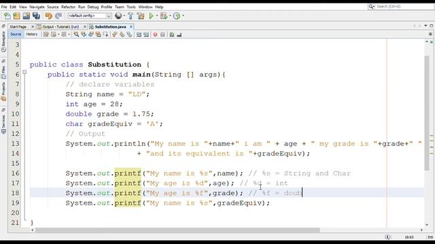The image size is (435, 244).
Task: Click the Save All toolbar icon
Action: coord(36,16)
